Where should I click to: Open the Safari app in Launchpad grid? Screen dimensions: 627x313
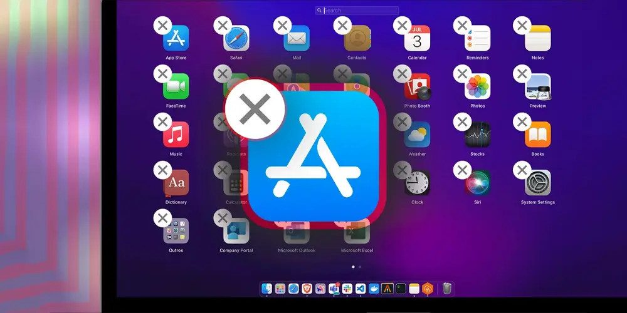point(236,38)
